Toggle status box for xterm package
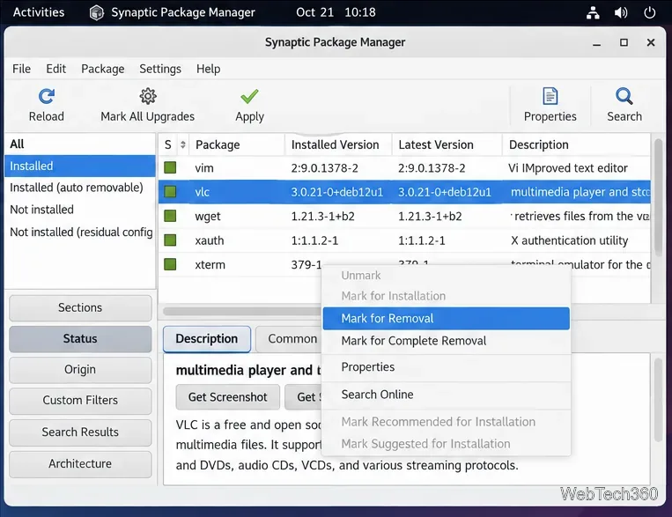 (170, 264)
